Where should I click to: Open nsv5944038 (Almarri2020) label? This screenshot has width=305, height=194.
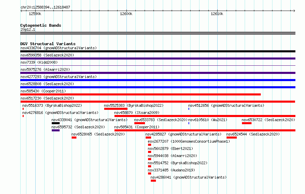172,156
